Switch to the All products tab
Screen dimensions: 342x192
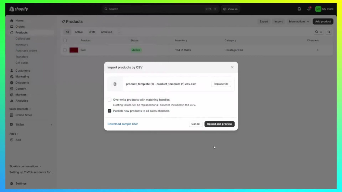click(x=67, y=32)
